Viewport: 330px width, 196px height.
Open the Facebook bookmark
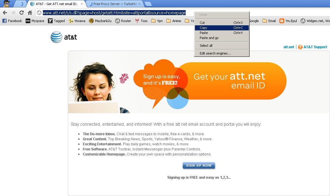pyautogui.click(x=12, y=21)
